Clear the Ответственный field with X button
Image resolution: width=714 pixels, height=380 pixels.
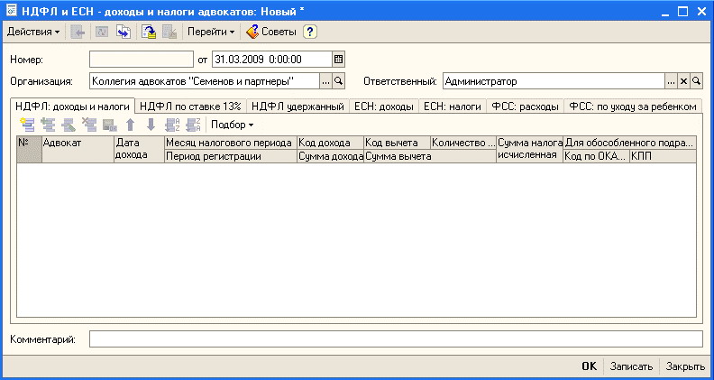pos(683,81)
